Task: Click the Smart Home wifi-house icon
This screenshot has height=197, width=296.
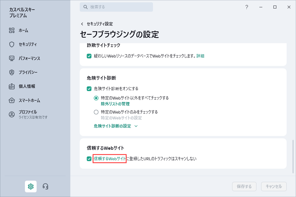Action: click(12, 100)
